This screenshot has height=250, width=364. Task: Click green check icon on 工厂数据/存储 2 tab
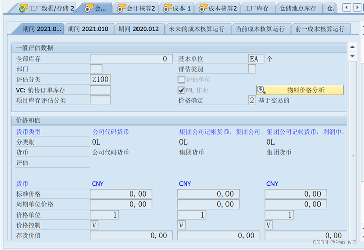(22, 9)
